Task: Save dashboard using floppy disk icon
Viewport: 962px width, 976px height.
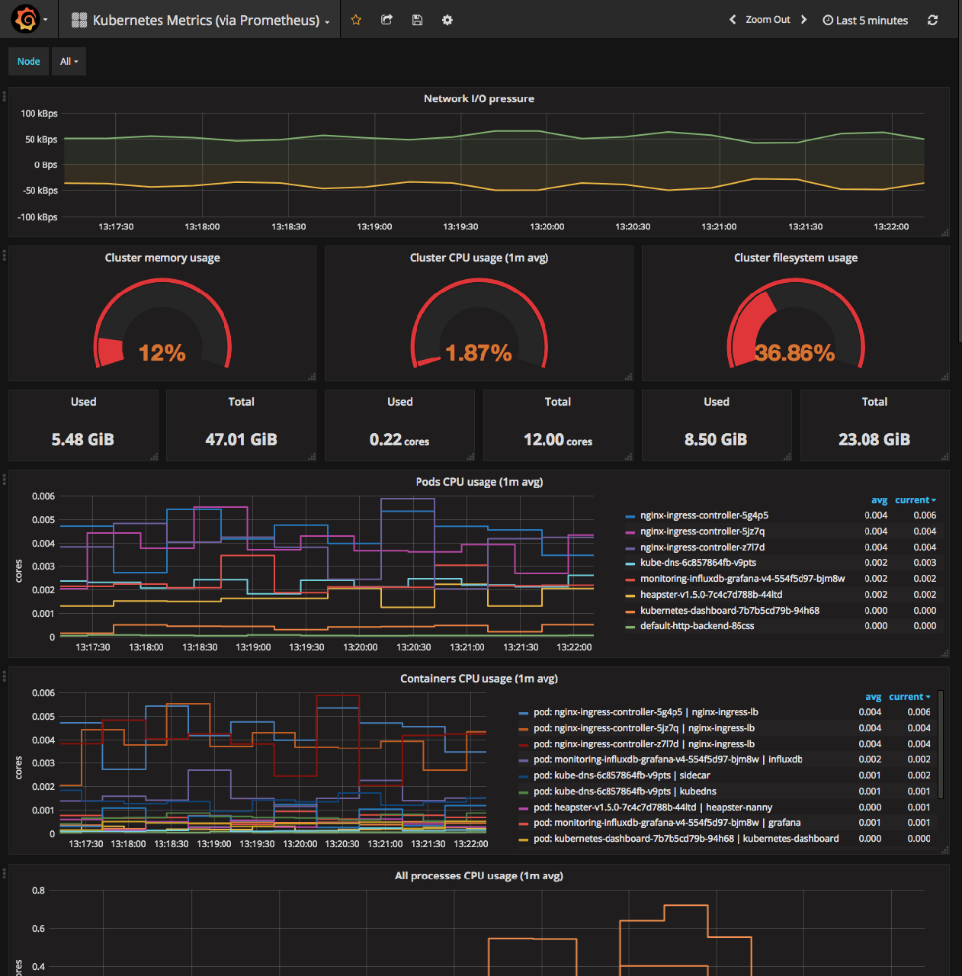Action: point(417,20)
